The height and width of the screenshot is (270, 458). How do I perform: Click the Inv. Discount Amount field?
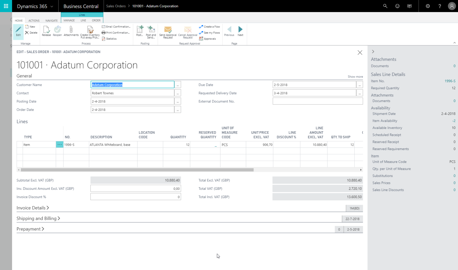(x=136, y=189)
